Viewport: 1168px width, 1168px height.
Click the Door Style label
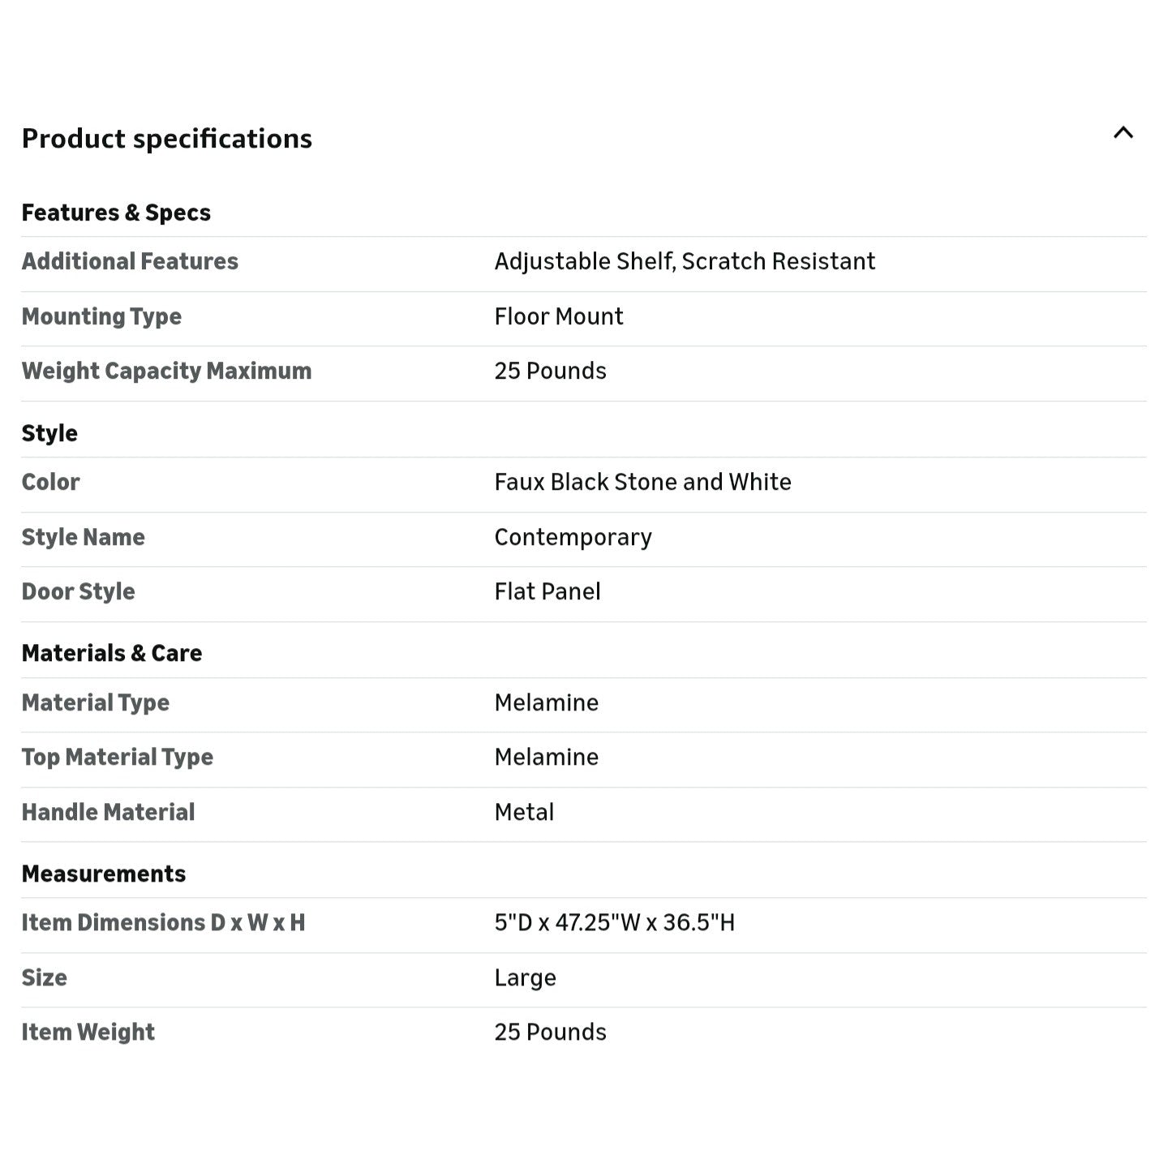(x=78, y=591)
